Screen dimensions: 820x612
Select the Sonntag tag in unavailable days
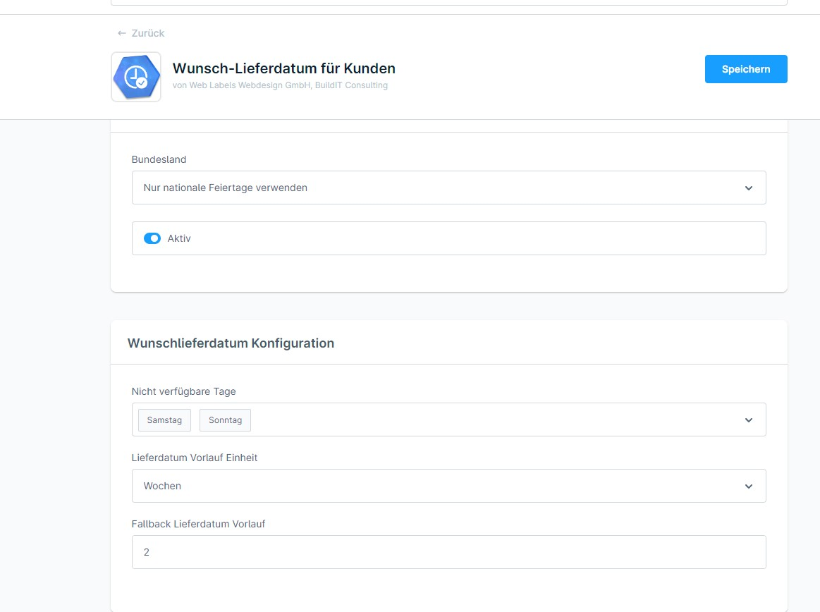225,420
